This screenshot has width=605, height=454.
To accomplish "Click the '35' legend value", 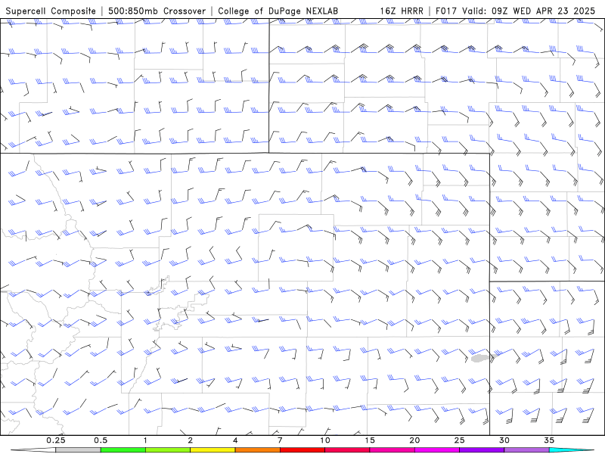I will 550,440.
